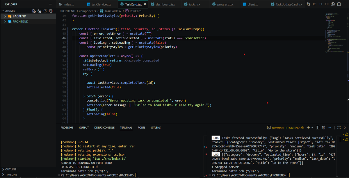
Task: Maximize the terminal panel size
Action: 339,127
